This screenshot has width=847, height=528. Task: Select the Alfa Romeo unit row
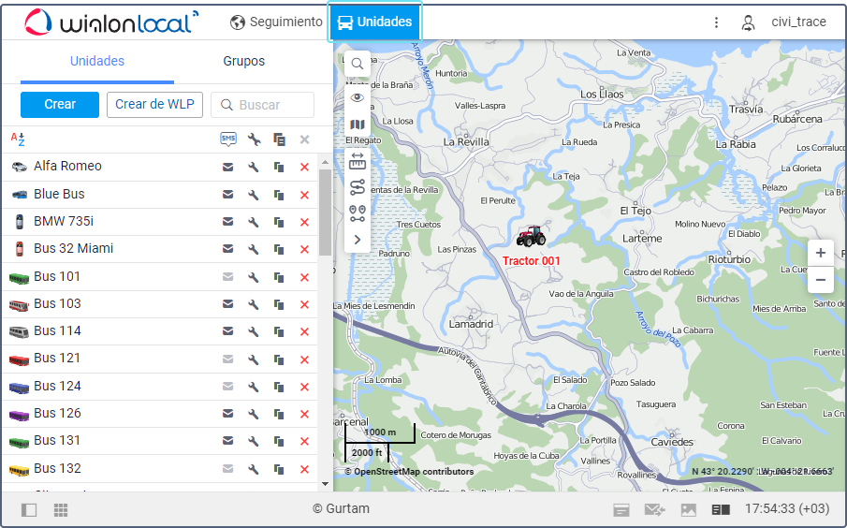[x=160, y=167]
